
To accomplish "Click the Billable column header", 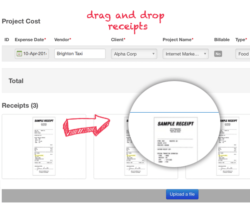I will click(x=222, y=39).
